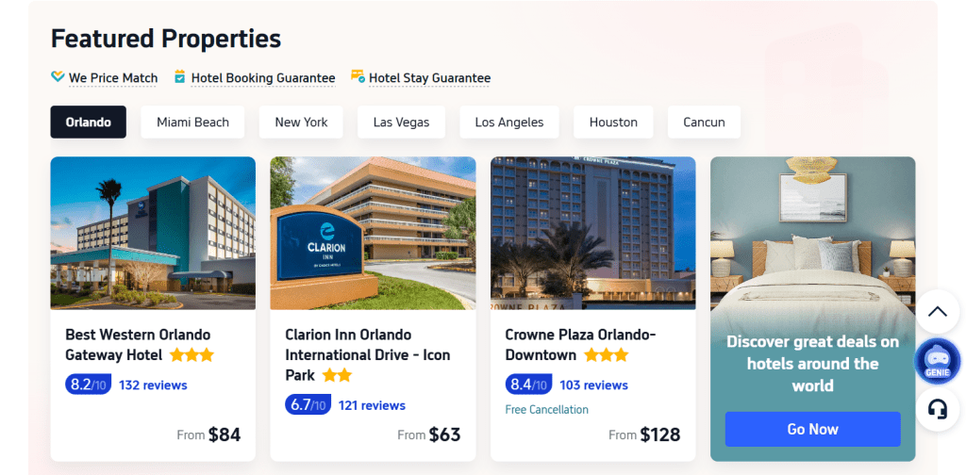Open the Crowne Plaza Orlando-Downtown title
966x475 pixels.
coord(579,336)
